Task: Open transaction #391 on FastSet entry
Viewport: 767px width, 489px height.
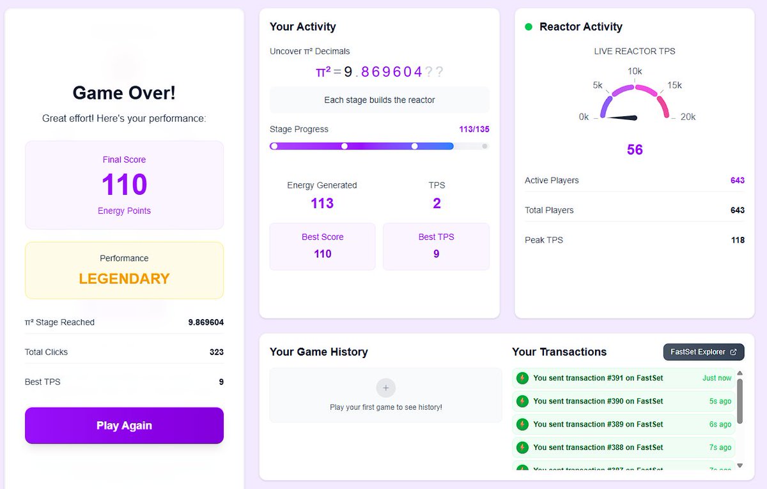Action: [x=624, y=378]
